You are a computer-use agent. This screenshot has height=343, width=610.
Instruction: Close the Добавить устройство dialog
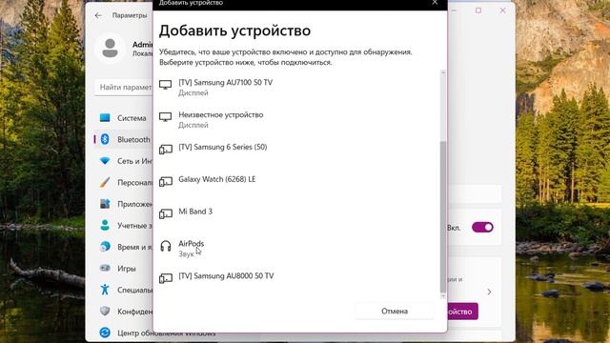(435, 3)
